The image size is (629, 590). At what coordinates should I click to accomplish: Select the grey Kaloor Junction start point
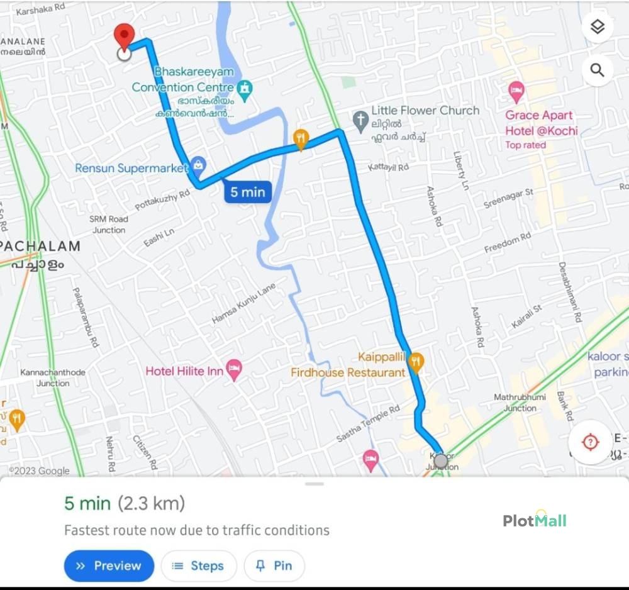point(441,461)
